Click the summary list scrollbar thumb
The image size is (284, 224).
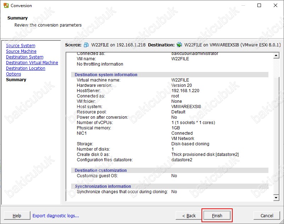276,135
